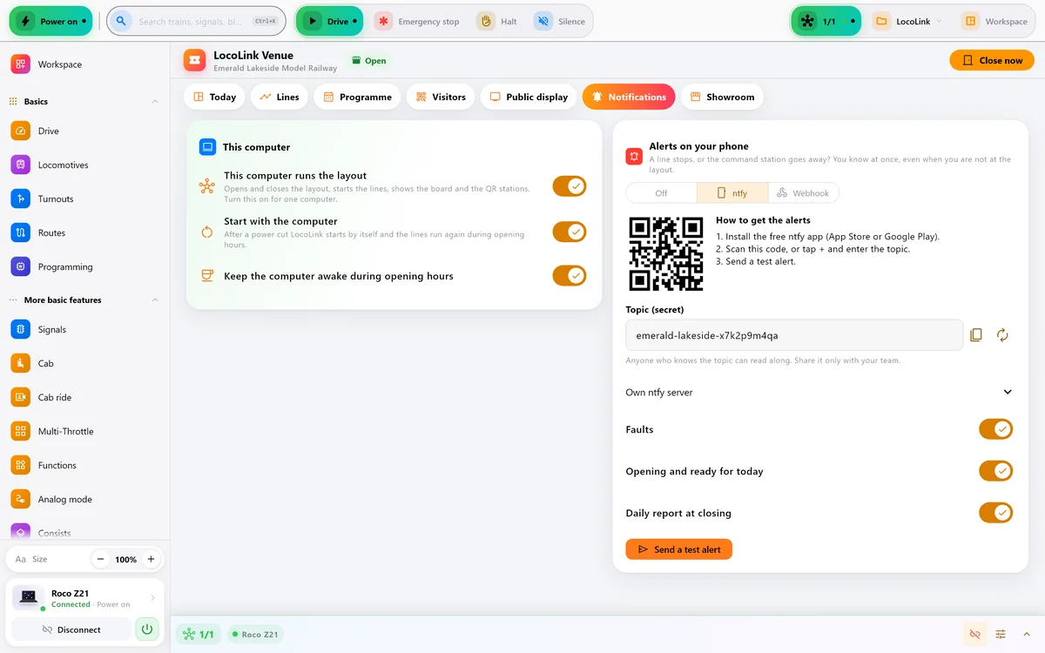Toggle track power with green power icon

pyautogui.click(x=147, y=629)
